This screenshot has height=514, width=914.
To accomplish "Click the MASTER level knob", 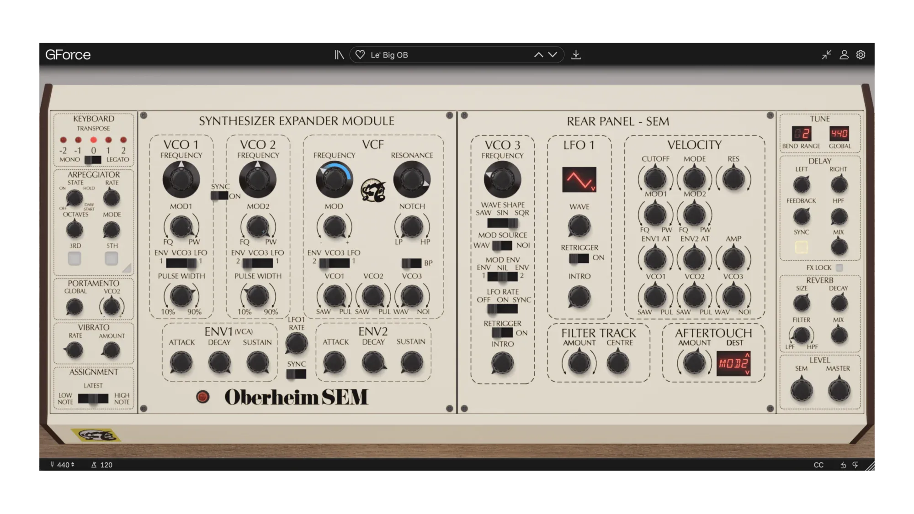I will 839,390.
